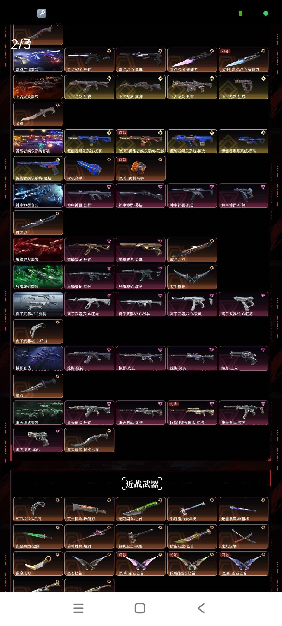Open [幻彩]源能者娱乐系统-幻影 card

pyautogui.click(x=141, y=141)
